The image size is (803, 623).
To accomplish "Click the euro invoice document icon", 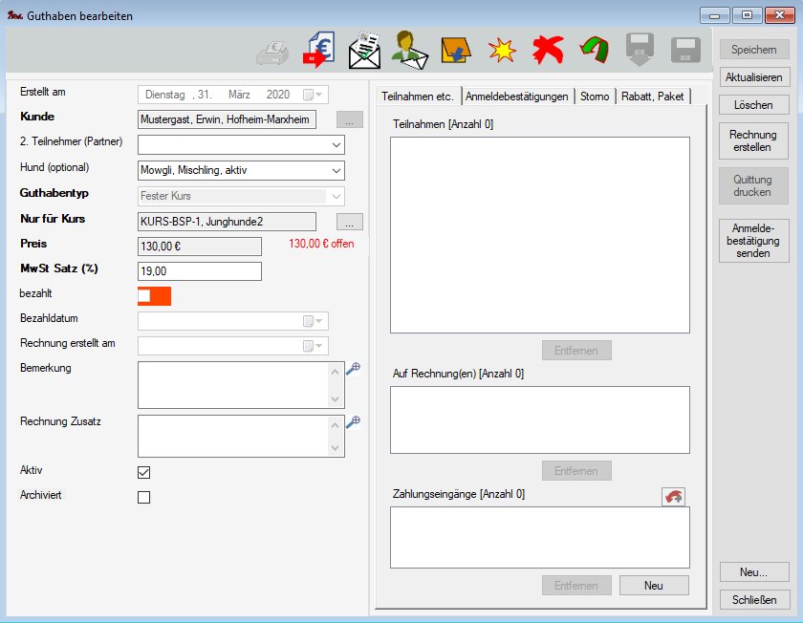I will click(317, 50).
